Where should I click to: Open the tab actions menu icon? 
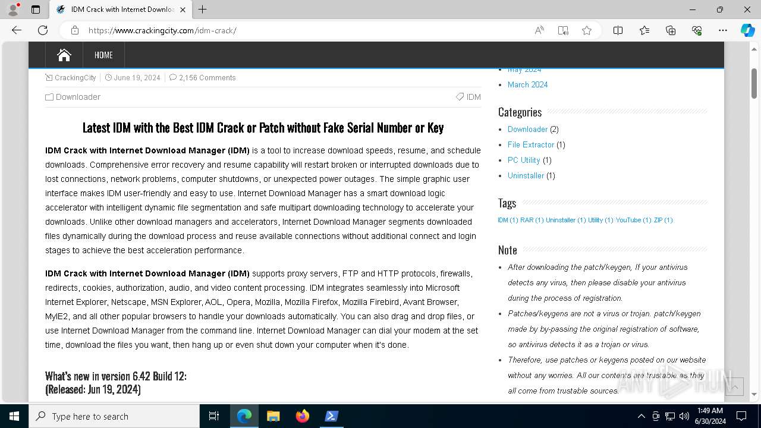click(x=36, y=10)
